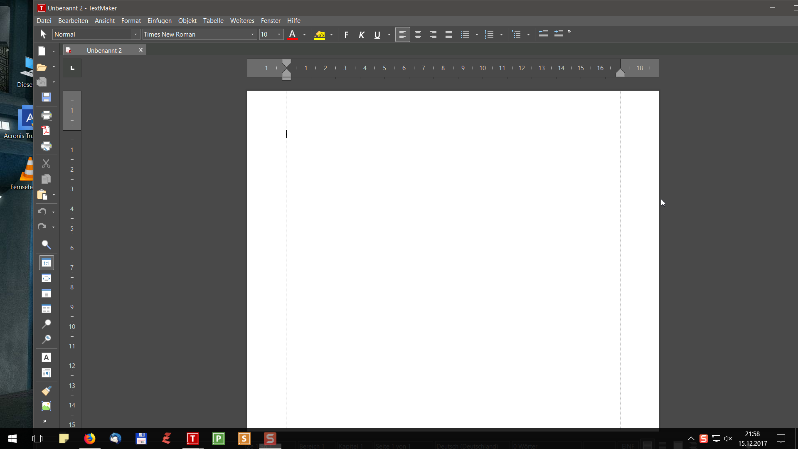Select the format painter brush

(x=46, y=391)
